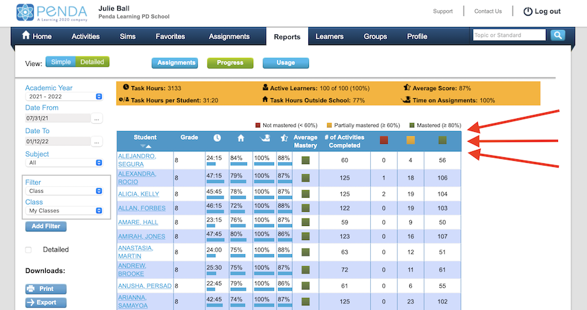Switch view to Detailed

(x=92, y=62)
